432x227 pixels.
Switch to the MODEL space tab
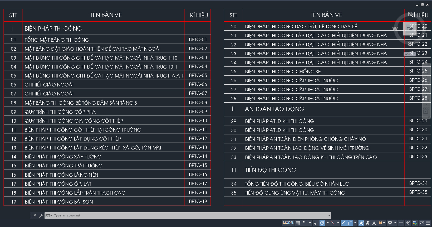pyautogui.click(x=288, y=223)
